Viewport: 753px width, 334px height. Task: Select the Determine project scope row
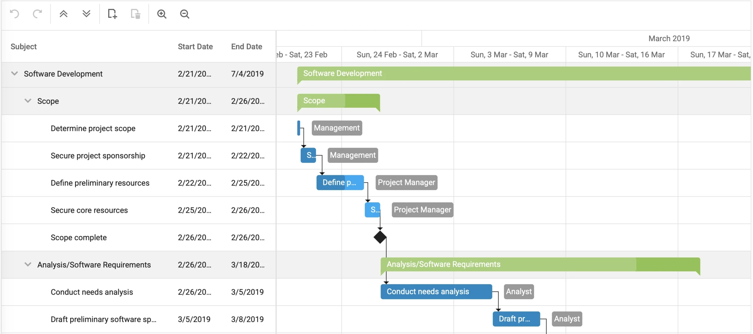pyautogui.click(x=93, y=128)
